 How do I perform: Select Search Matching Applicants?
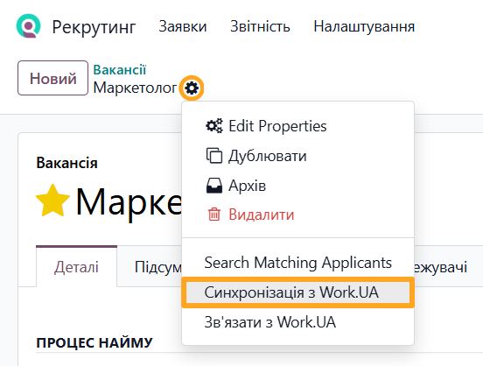point(297,263)
